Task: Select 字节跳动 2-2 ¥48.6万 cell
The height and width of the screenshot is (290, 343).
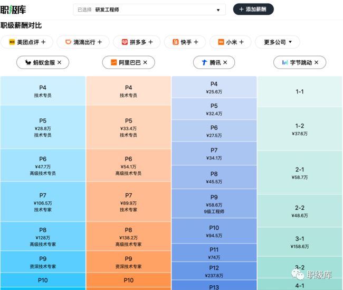Action: coord(300,211)
